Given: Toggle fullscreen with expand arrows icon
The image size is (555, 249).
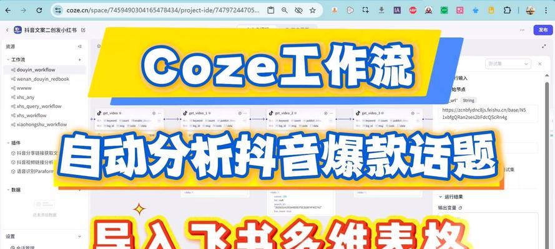Looking at the screenshot, I should click(x=544, y=46).
